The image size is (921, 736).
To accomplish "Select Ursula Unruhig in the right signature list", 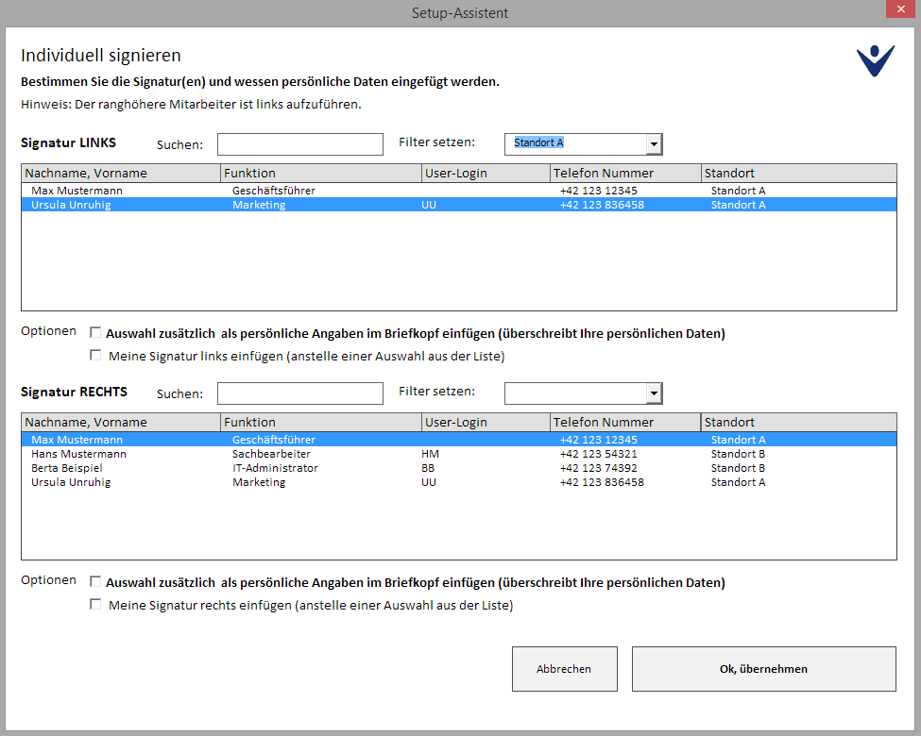I will (x=71, y=482).
